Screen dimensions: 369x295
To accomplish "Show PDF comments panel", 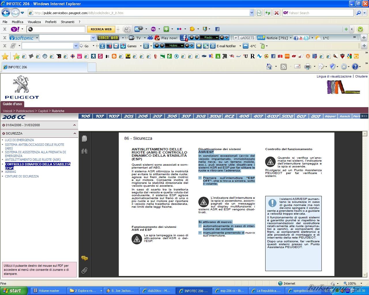I will [84, 258].
